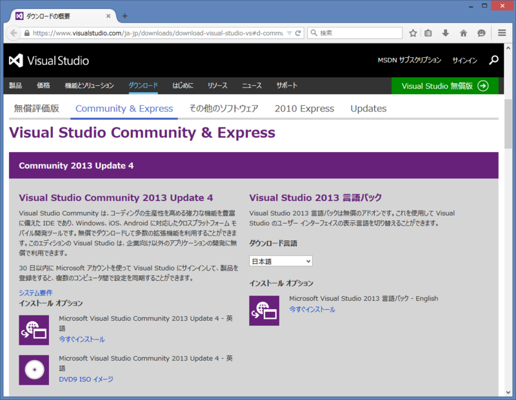Open the 日本語 language dropdown
This screenshot has width=516, height=400.
[x=281, y=262]
